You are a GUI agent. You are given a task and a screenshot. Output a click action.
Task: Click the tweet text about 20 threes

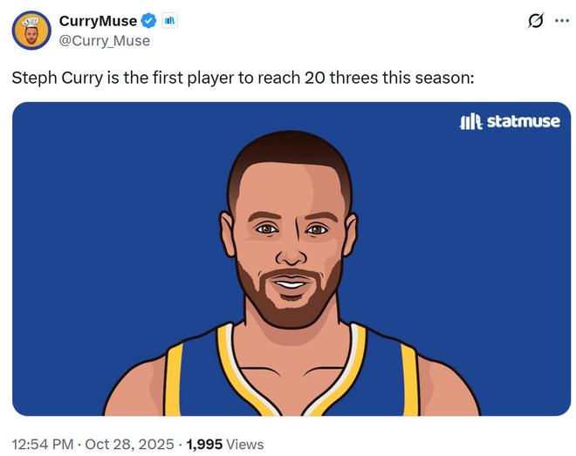point(243,78)
